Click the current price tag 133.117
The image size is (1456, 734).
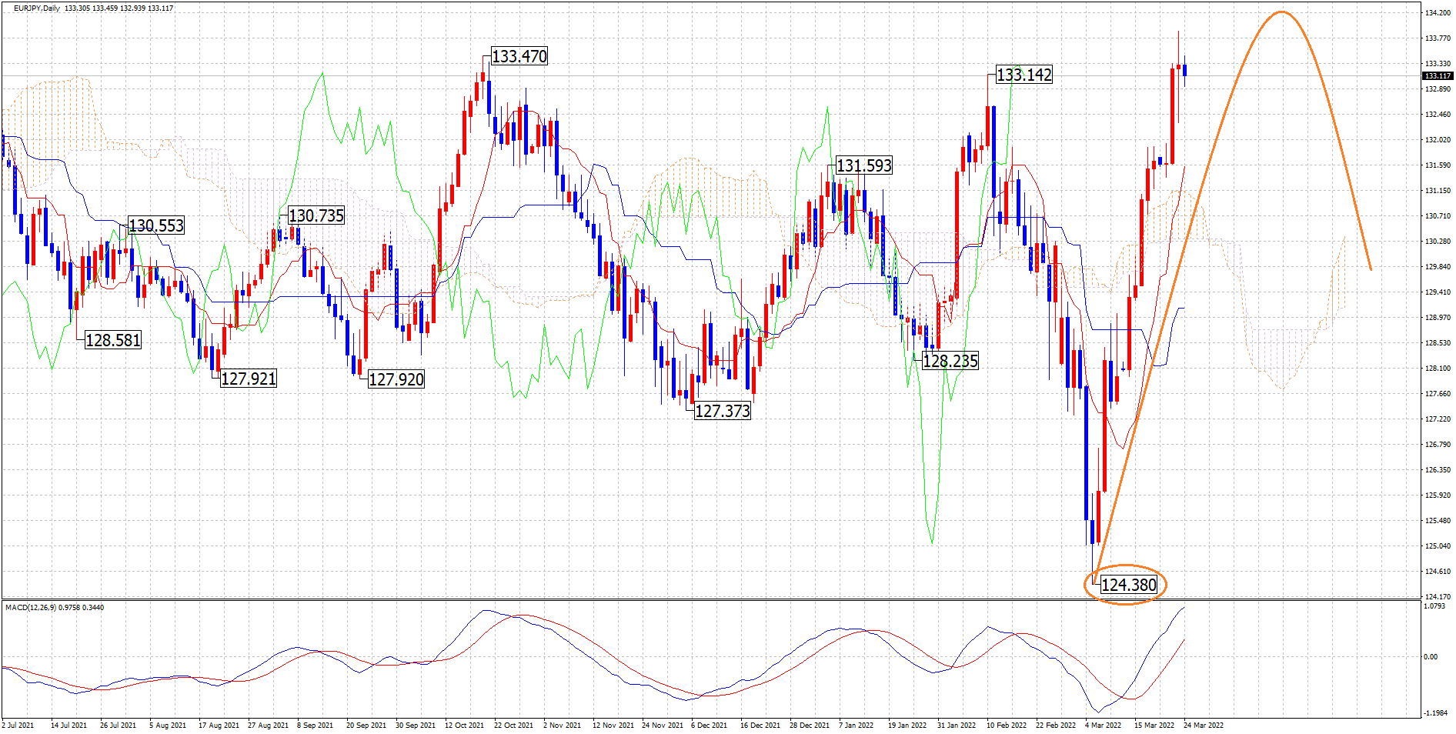click(1437, 76)
